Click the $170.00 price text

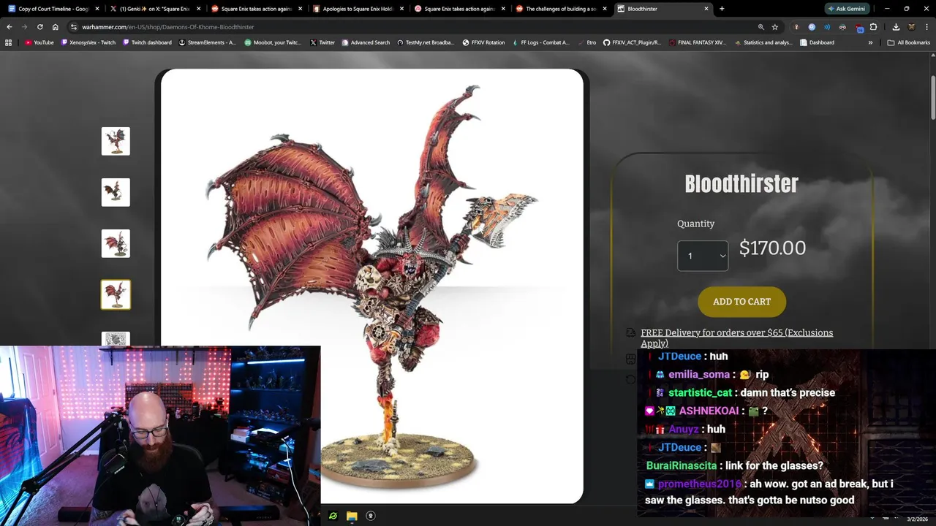coord(772,248)
